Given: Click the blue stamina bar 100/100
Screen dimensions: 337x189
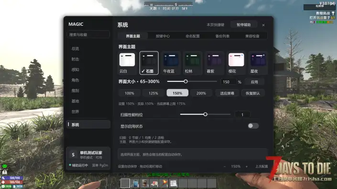Looking at the screenshot, I should [12, 178].
